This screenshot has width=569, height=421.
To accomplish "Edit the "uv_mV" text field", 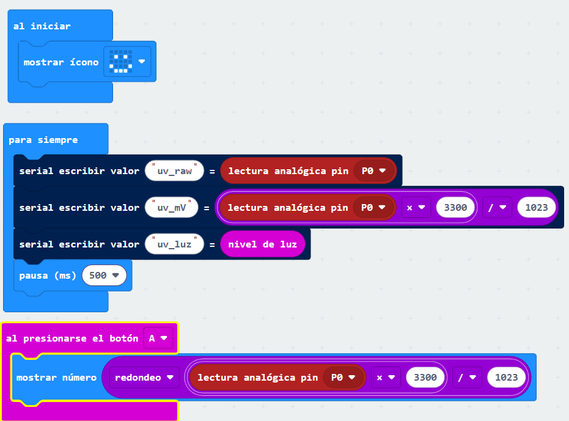I will (x=171, y=208).
